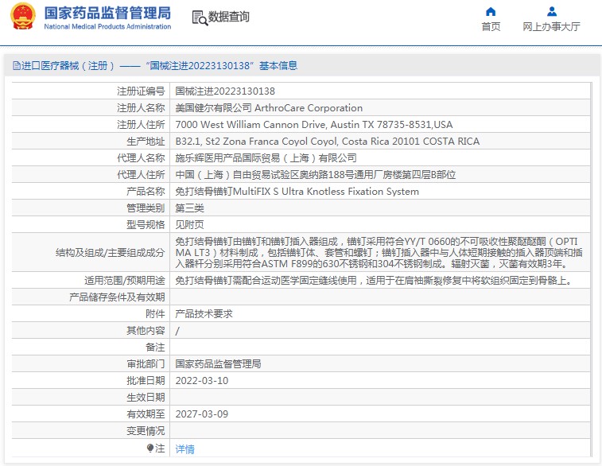Click the 网上办事大厅 user icon
This screenshot has width=602, height=466.
[552, 11]
